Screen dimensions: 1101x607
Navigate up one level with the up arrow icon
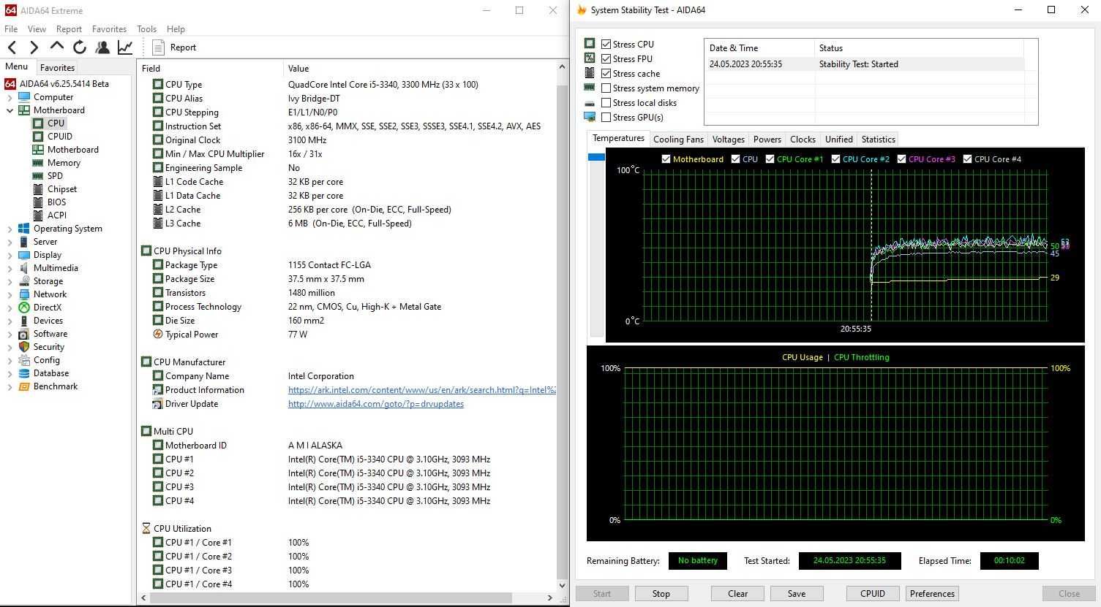click(56, 47)
